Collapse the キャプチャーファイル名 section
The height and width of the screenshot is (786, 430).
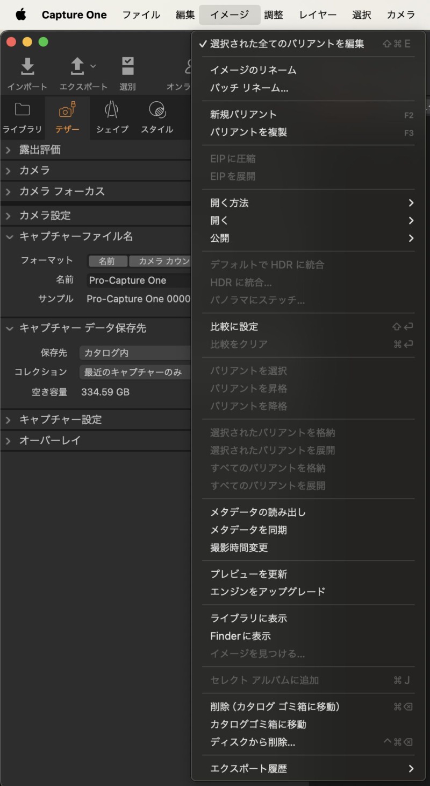(x=9, y=236)
